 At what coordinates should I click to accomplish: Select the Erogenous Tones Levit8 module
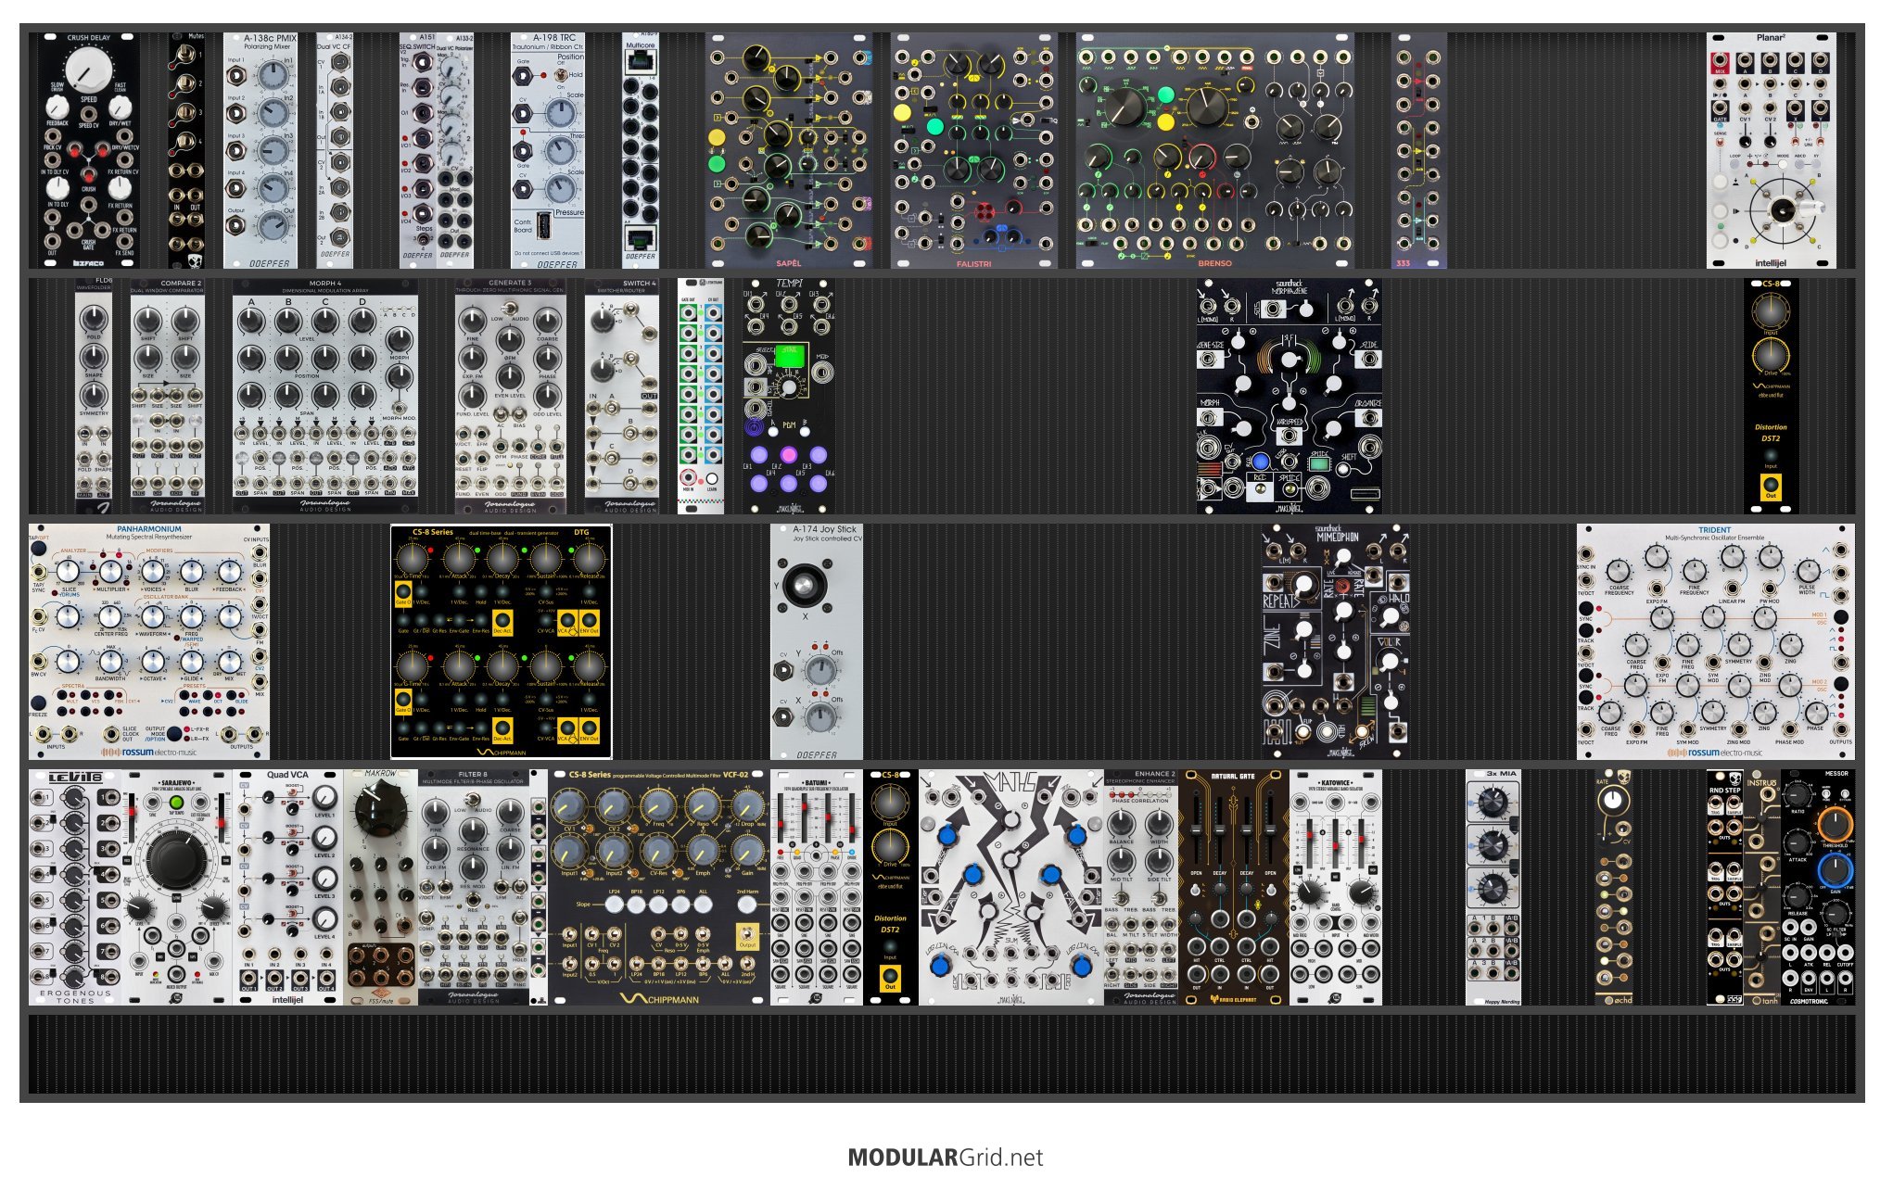pyautogui.click(x=75, y=887)
